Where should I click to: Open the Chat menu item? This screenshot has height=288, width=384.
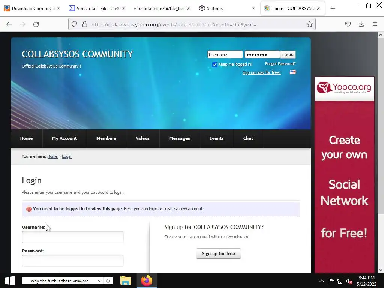pyautogui.click(x=248, y=138)
